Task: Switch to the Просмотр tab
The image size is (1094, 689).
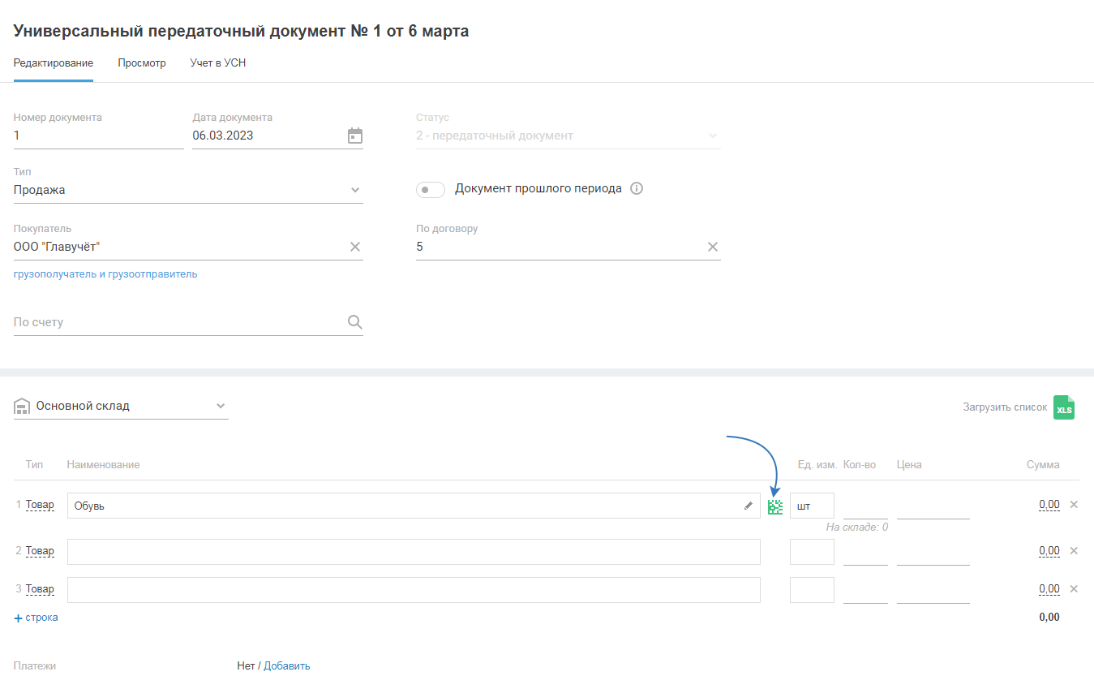Action: [142, 63]
